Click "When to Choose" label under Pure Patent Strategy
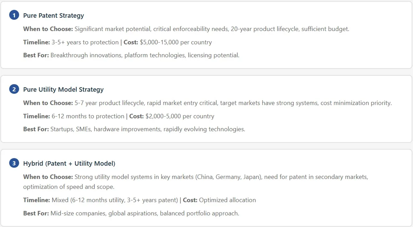Image resolution: width=413 pixels, height=227 pixels. 48,29
